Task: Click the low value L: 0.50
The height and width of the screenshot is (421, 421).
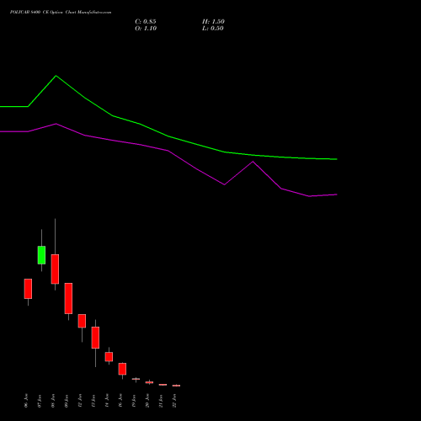Action: [x=213, y=29]
